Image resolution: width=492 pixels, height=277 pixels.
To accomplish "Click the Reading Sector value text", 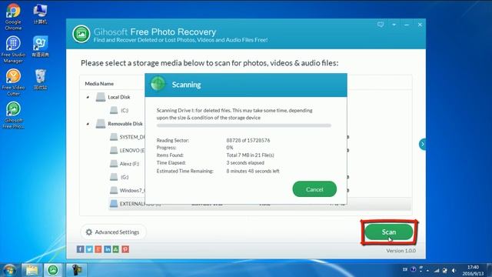I will pyautogui.click(x=248, y=140).
